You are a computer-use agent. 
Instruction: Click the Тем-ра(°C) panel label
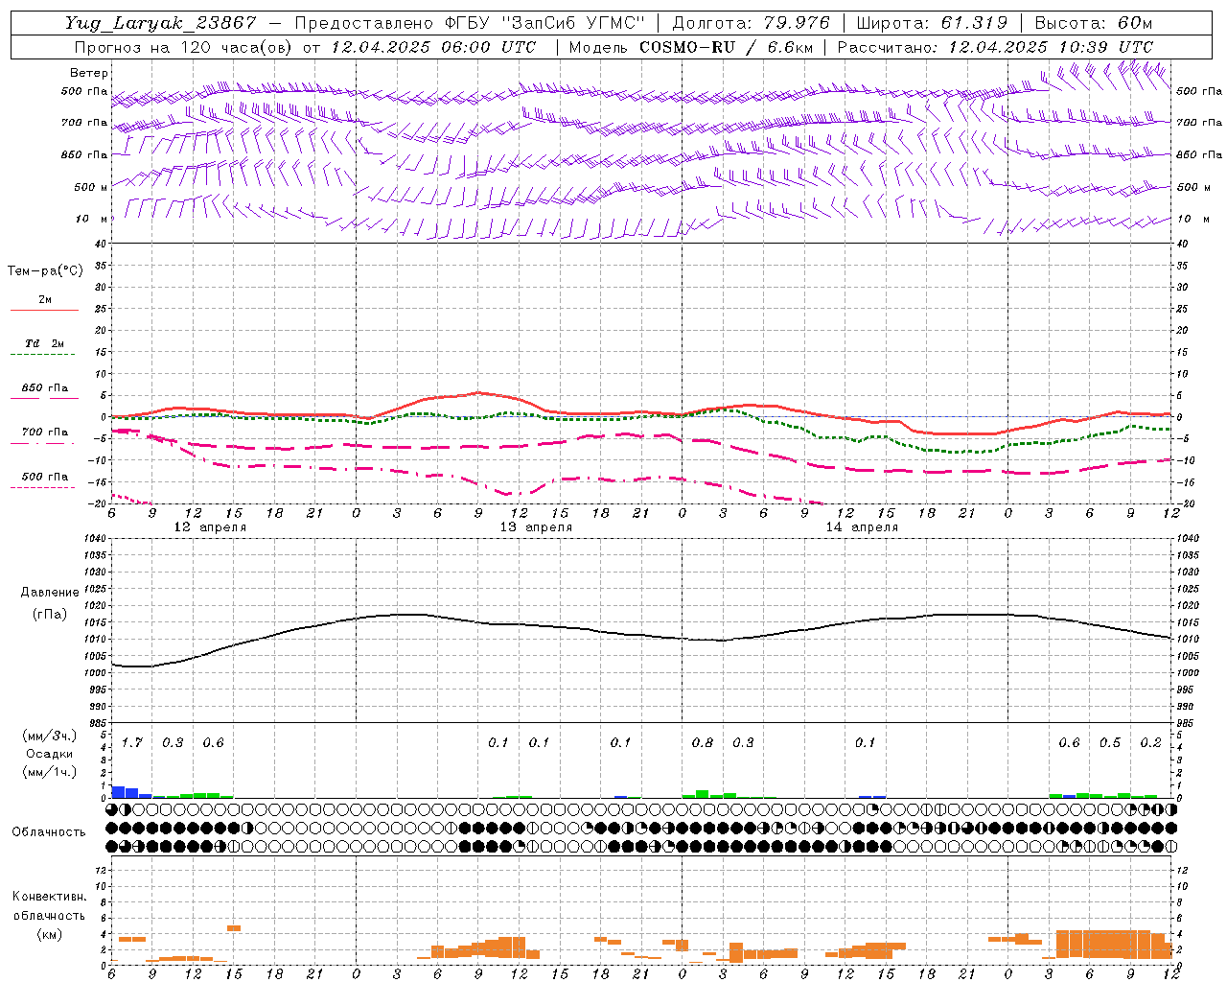pos(45,271)
